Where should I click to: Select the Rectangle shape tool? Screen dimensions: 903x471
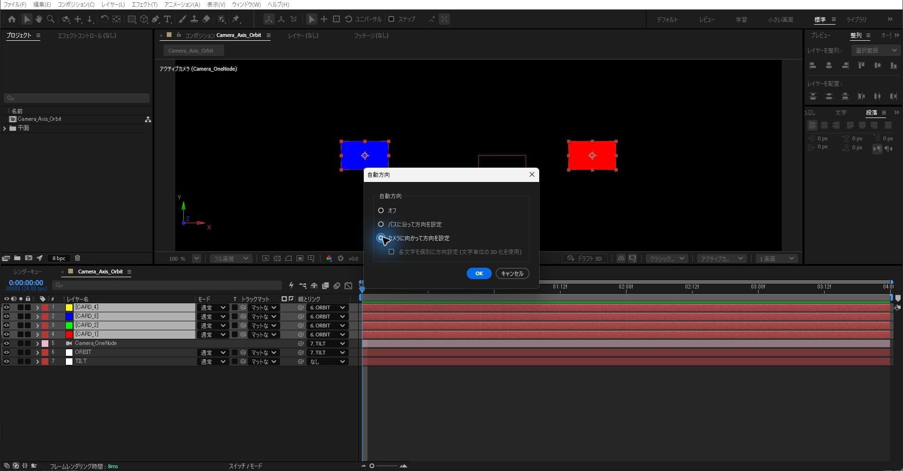(132, 19)
